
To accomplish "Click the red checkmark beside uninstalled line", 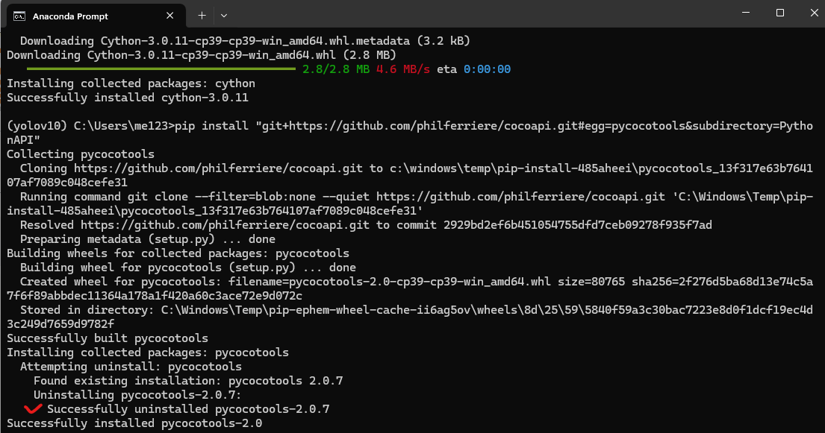I will pos(33,408).
